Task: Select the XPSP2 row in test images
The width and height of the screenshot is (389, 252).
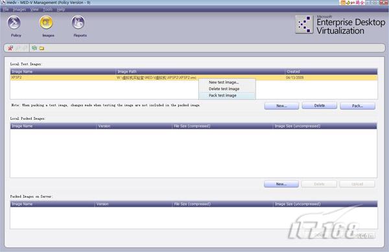Action: tap(194, 78)
